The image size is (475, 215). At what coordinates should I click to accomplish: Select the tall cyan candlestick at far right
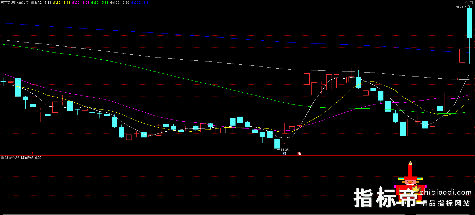(x=469, y=23)
